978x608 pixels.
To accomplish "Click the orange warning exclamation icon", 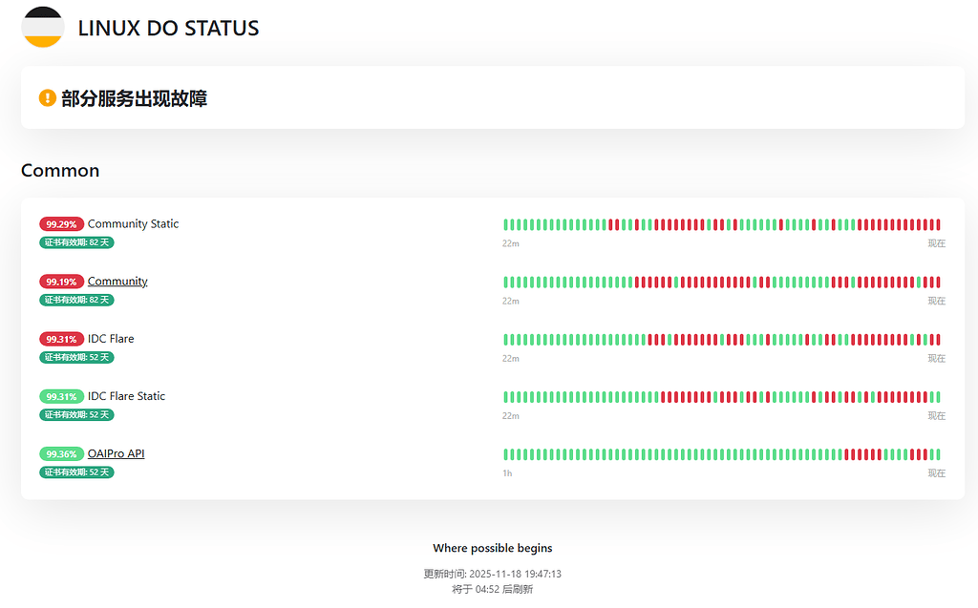I will (48, 98).
